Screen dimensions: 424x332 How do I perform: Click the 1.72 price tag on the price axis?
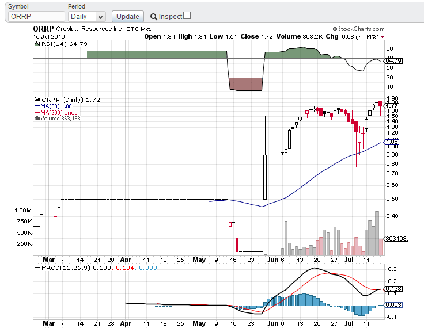click(391, 106)
